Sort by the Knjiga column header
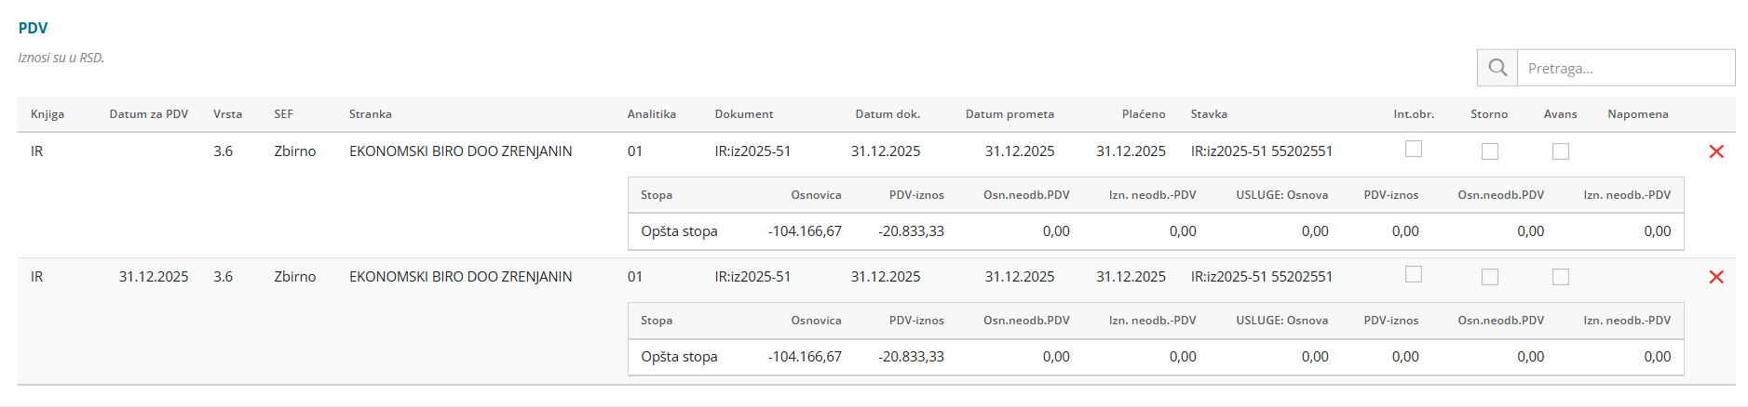 [x=47, y=114]
